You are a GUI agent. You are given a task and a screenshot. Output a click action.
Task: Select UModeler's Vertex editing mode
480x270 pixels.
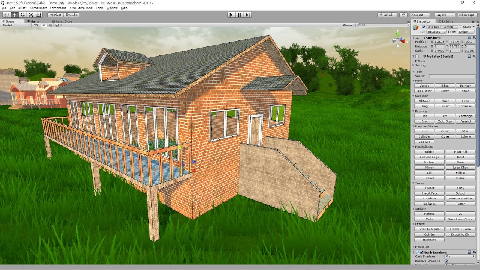[x=424, y=85]
